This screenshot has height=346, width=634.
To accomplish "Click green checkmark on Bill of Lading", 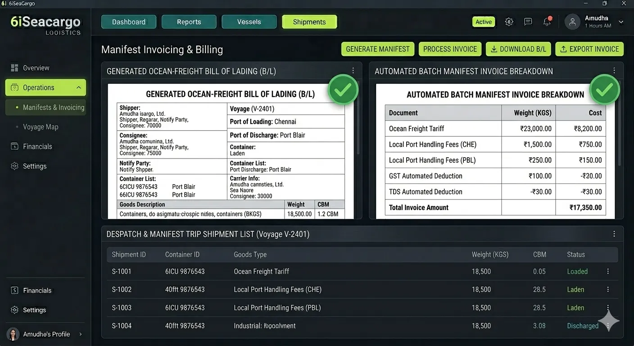I will tap(343, 90).
